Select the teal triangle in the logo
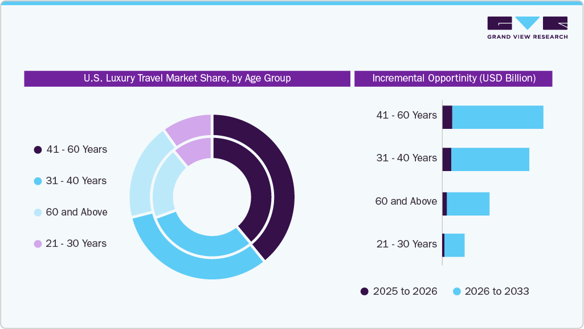The width and height of the screenshot is (584, 329). click(x=526, y=23)
